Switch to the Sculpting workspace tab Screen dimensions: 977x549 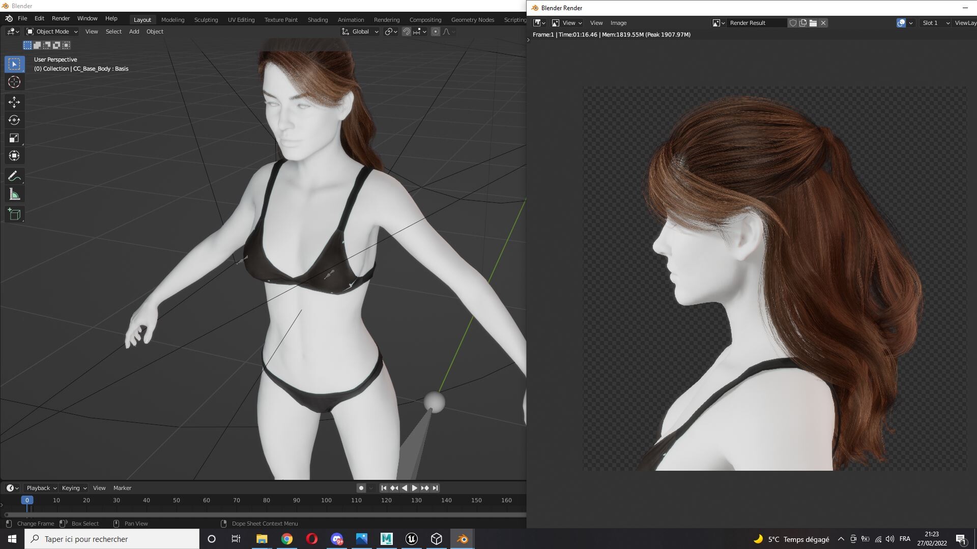pos(206,20)
